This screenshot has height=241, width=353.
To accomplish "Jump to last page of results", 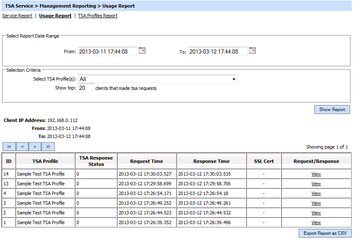I will [48, 147].
